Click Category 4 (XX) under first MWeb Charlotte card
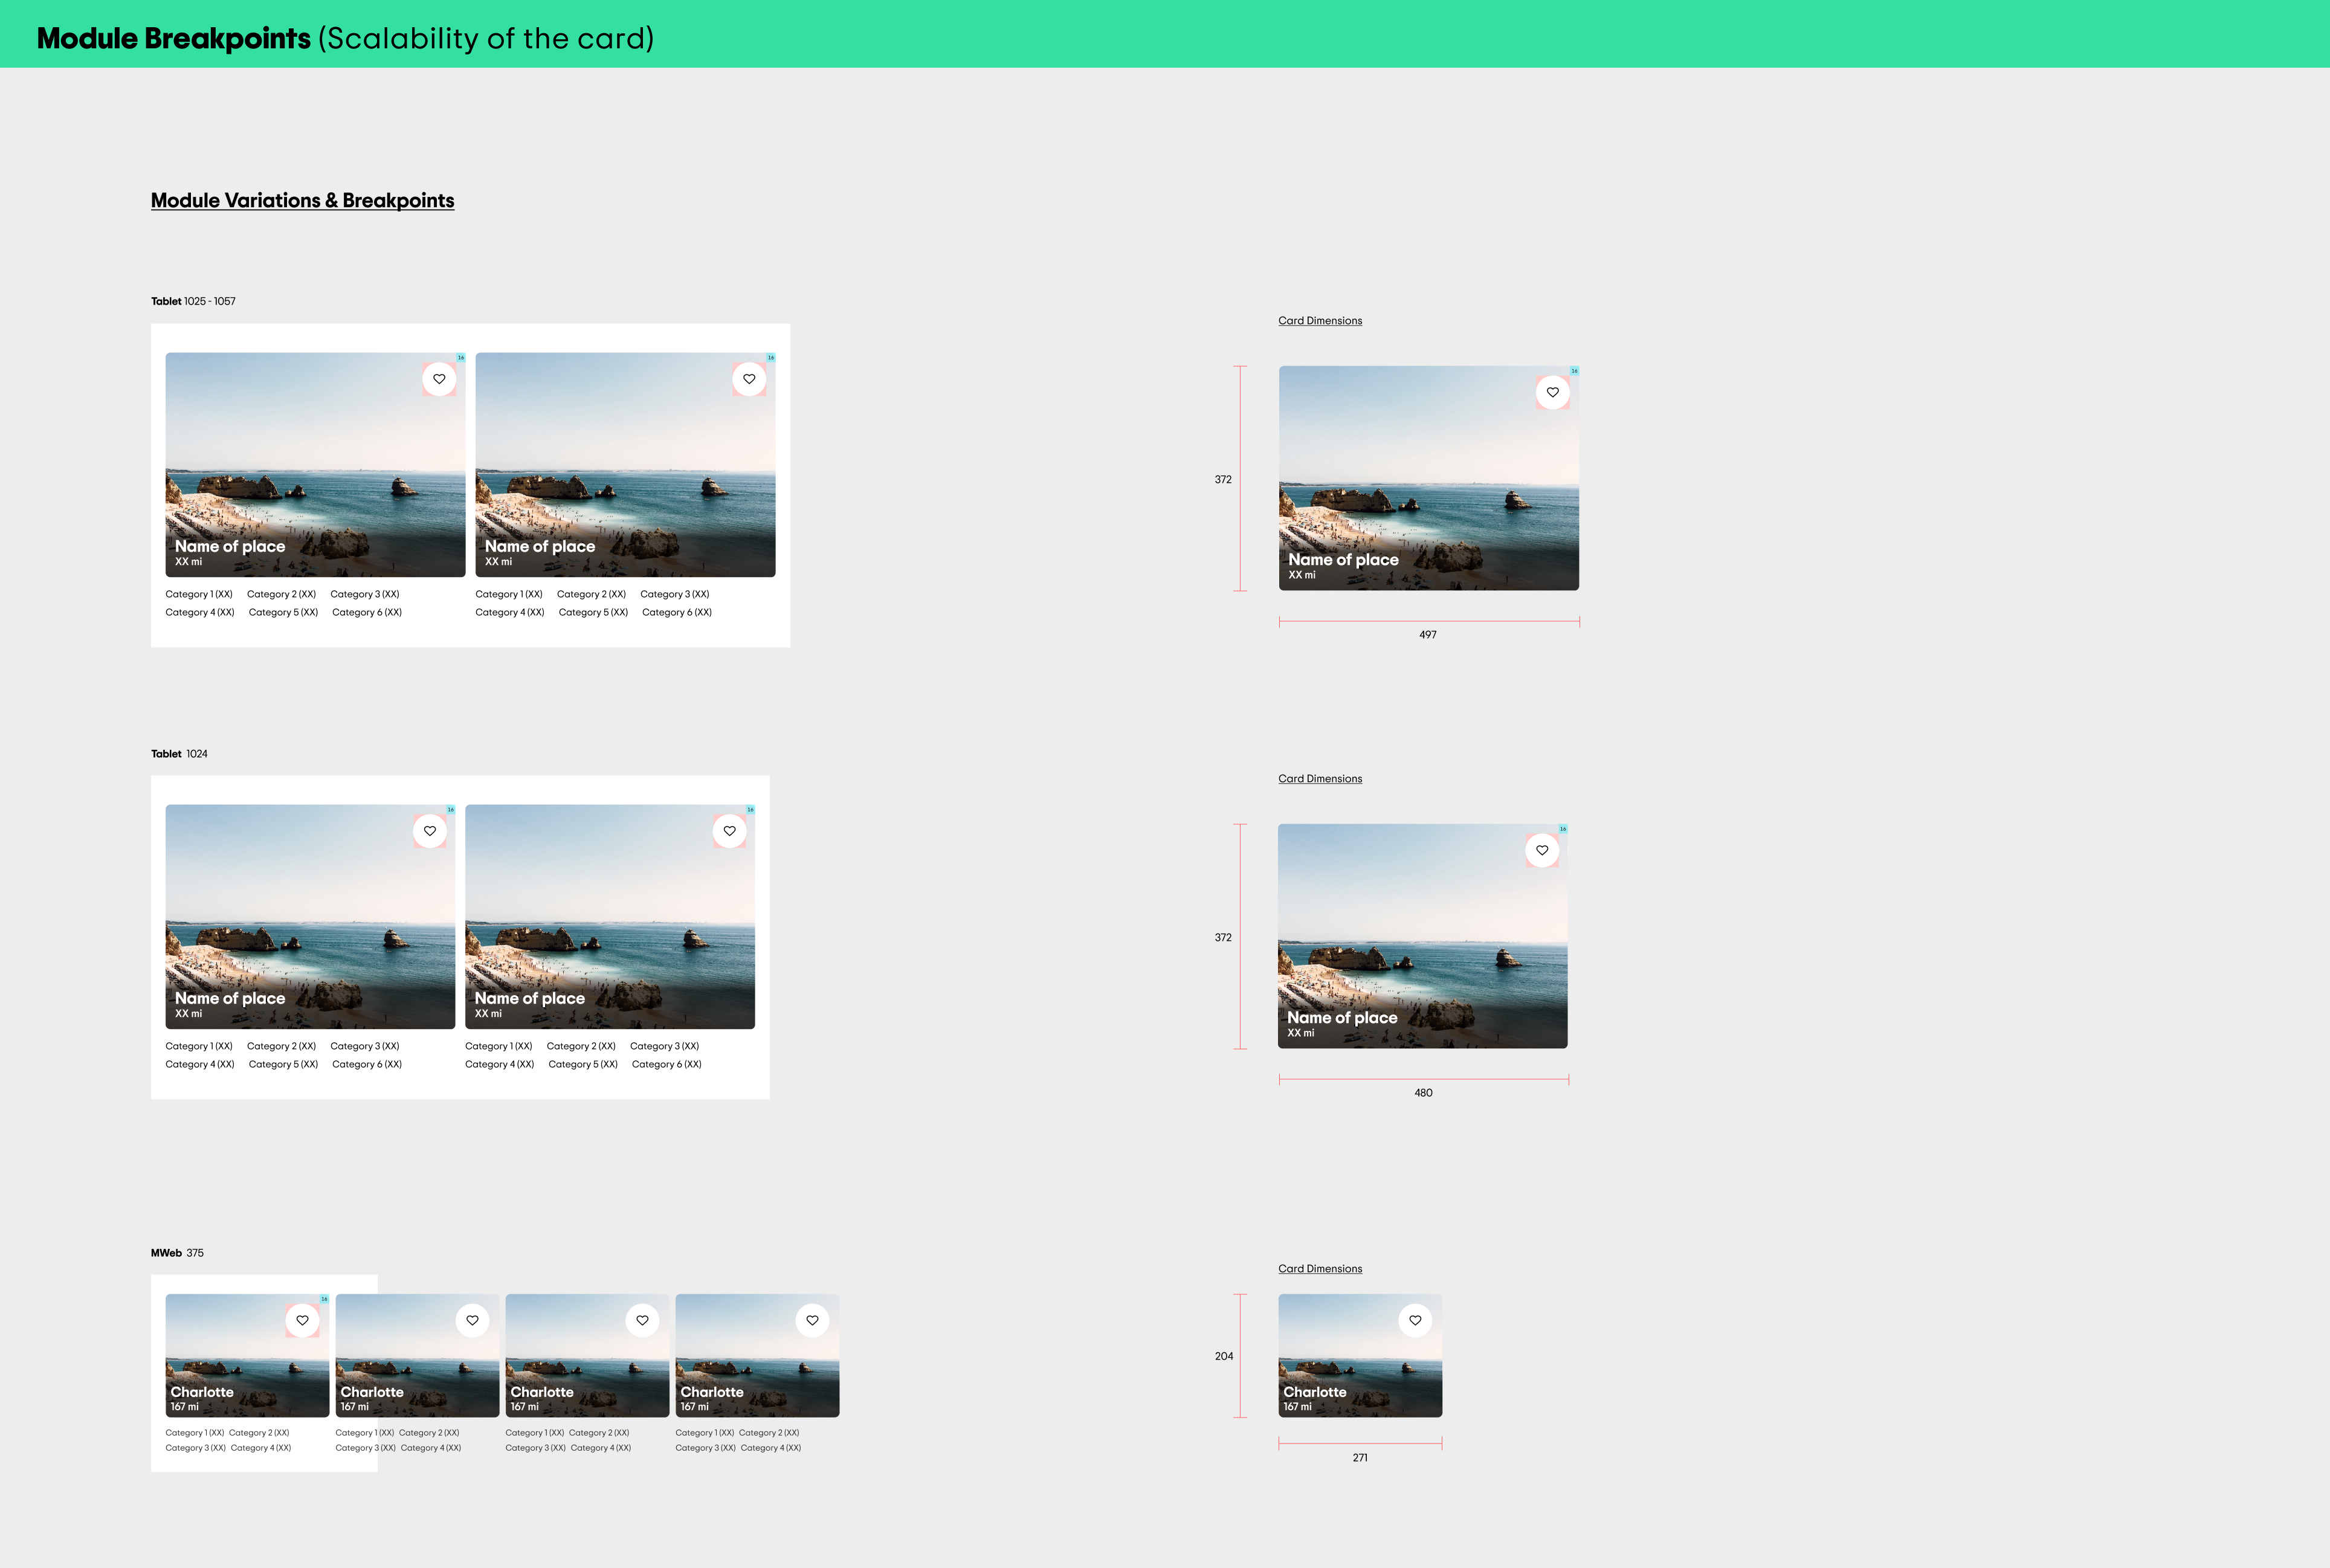The image size is (2330, 1568). (x=261, y=1448)
